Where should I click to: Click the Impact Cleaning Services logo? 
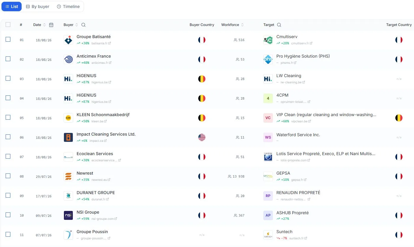pos(68,137)
